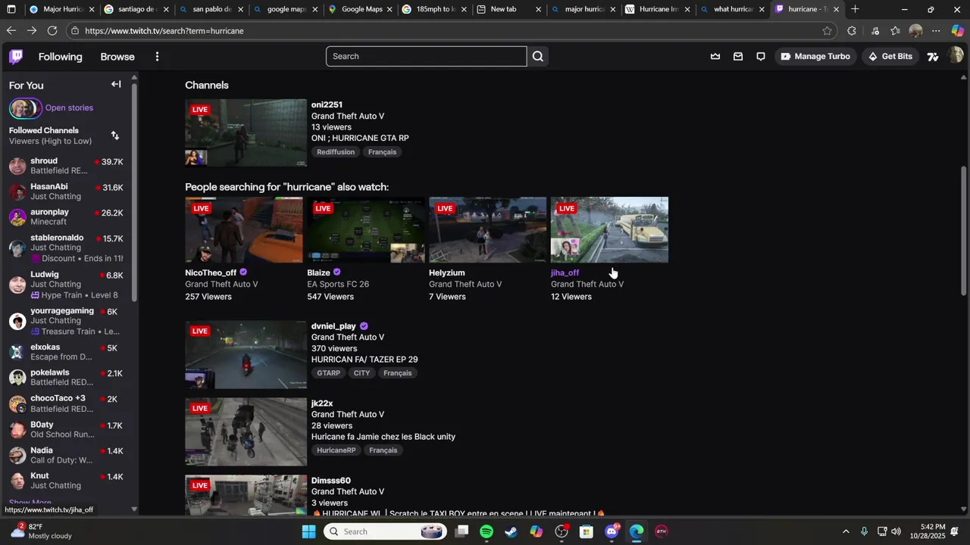Click in the Twitch search field
This screenshot has width=970, height=545.
[426, 56]
